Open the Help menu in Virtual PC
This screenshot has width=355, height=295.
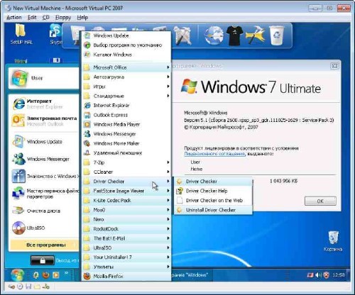82,18
